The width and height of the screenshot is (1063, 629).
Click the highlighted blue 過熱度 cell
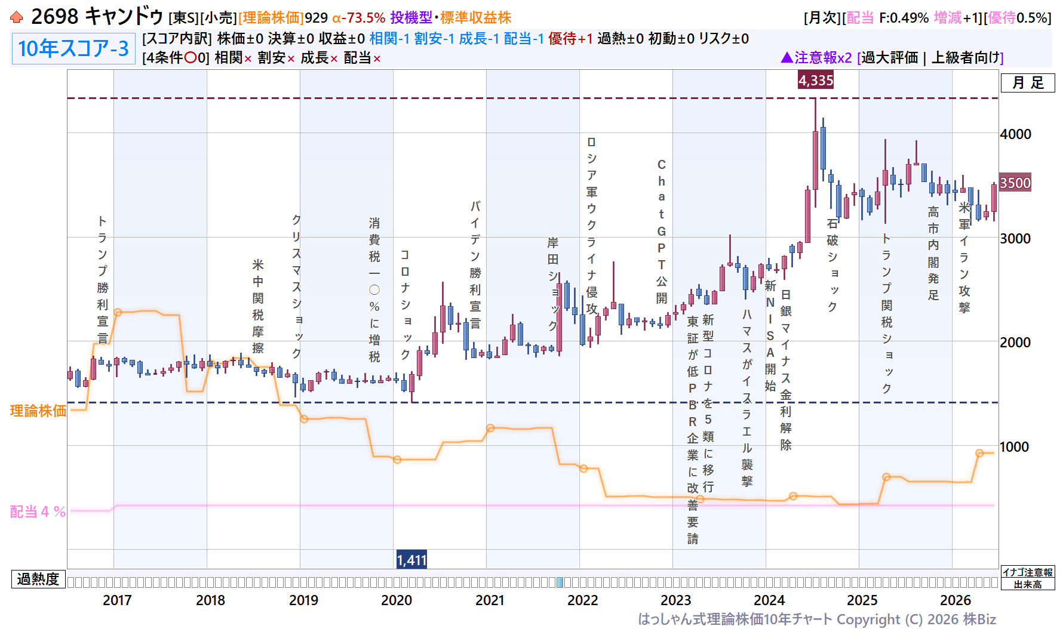pyautogui.click(x=560, y=582)
